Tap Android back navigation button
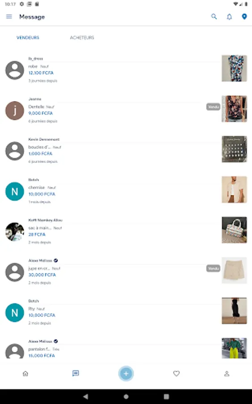The image size is (252, 404). coord(85,396)
